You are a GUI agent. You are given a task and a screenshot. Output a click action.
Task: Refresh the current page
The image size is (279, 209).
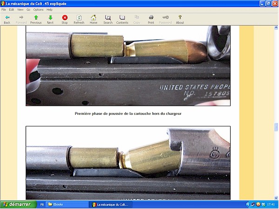point(79,19)
